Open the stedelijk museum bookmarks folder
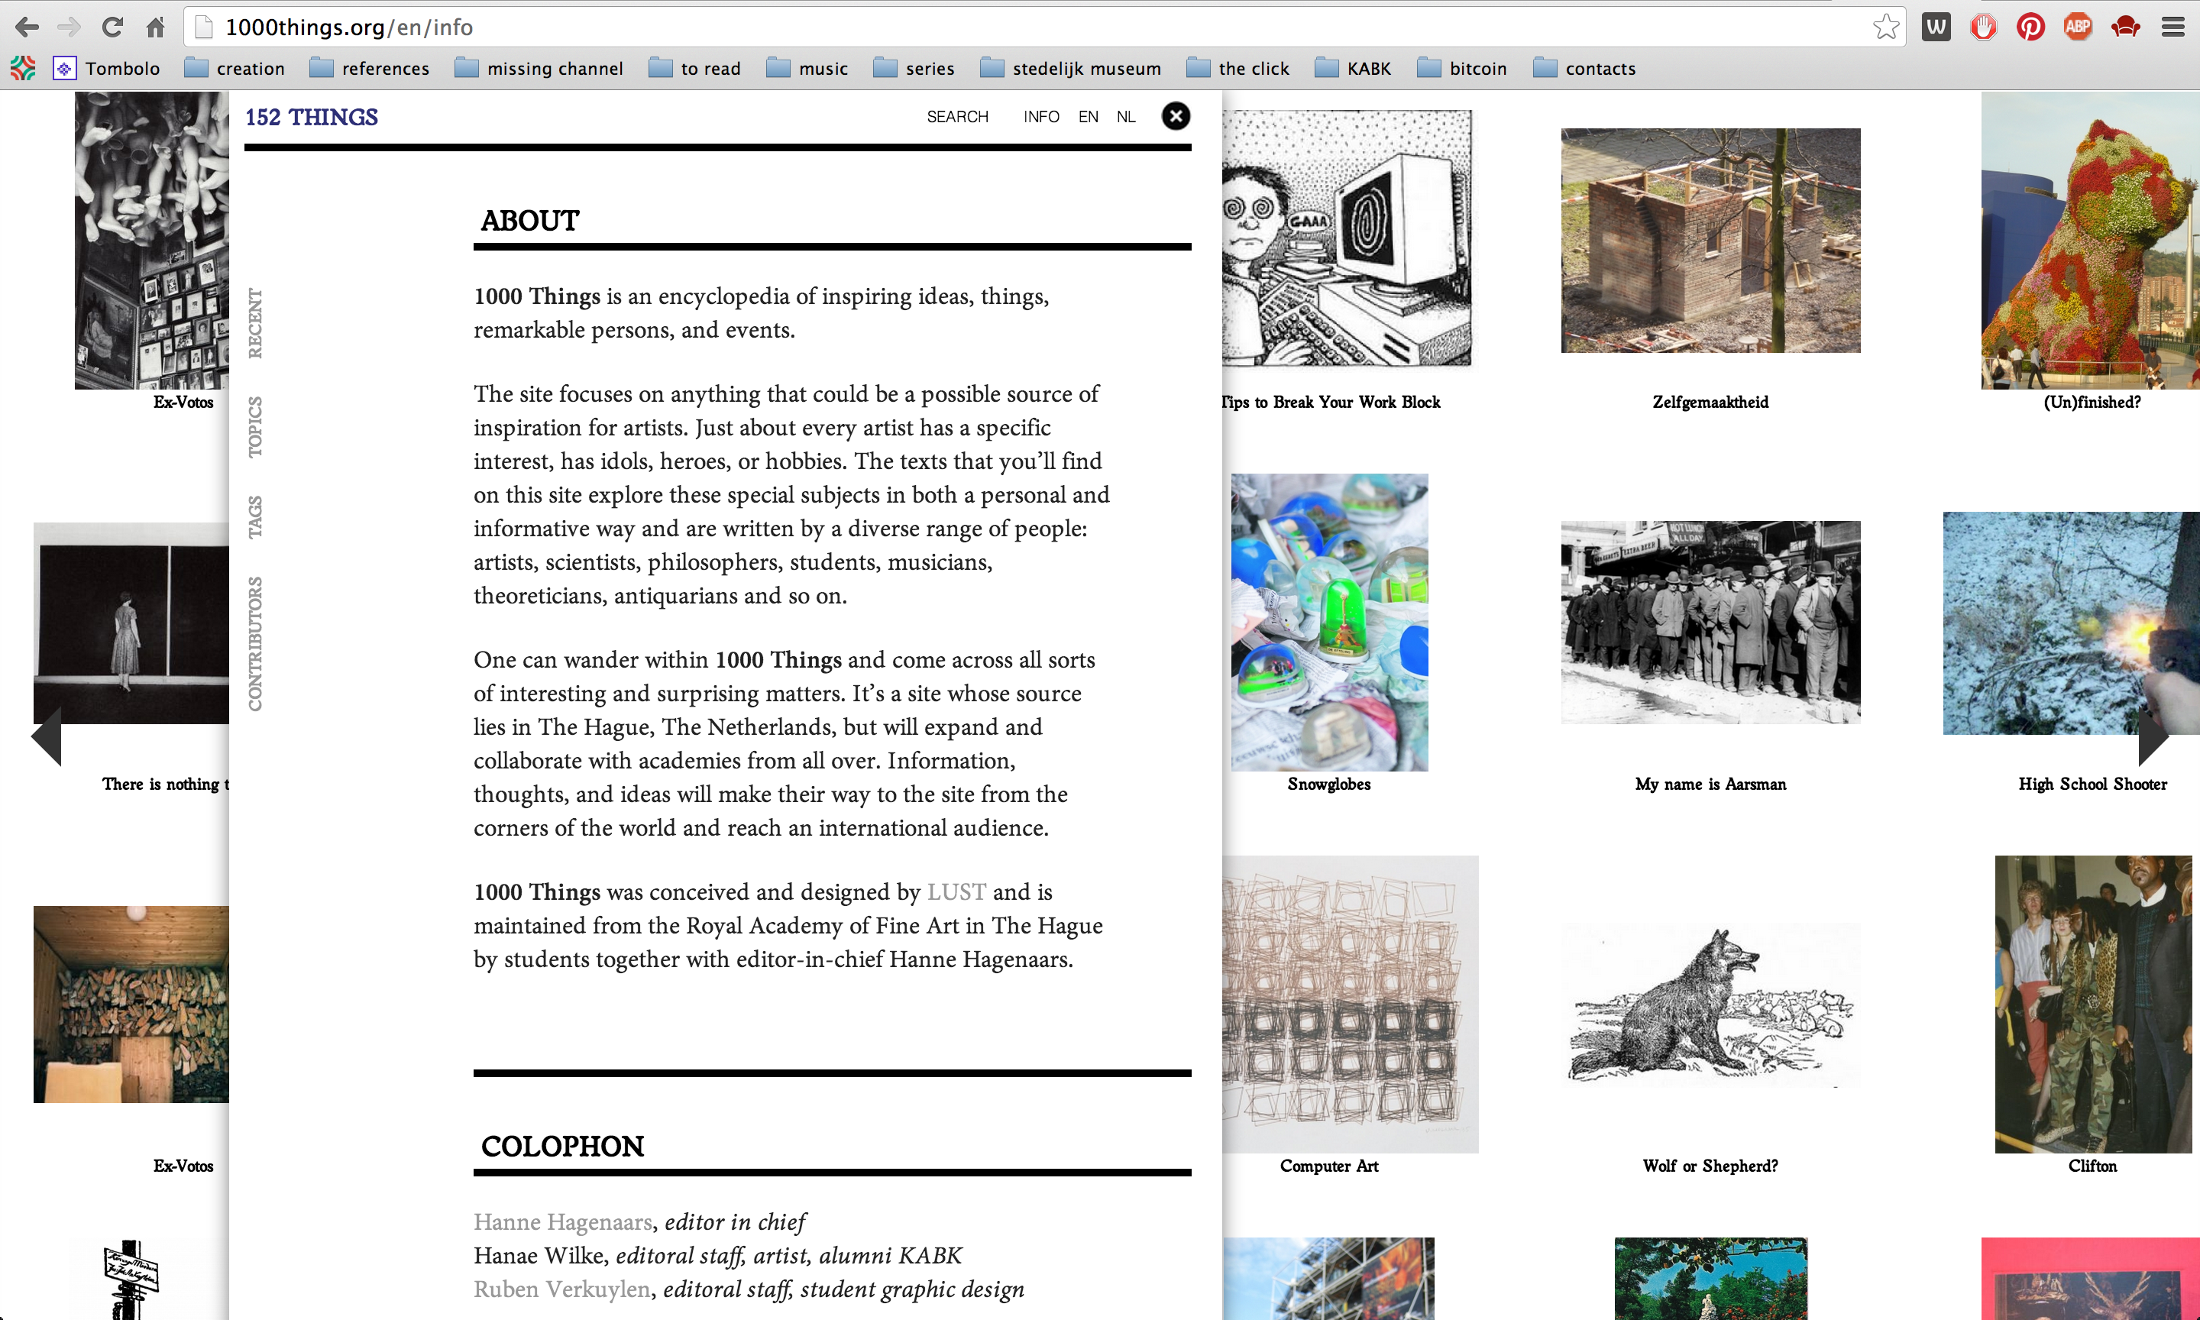Viewport: 2200px width, 1320px height. point(1071,69)
